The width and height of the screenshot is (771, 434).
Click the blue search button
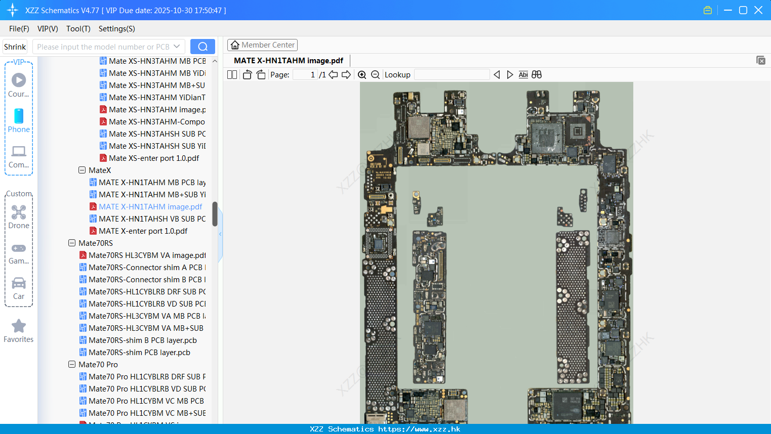(x=202, y=47)
